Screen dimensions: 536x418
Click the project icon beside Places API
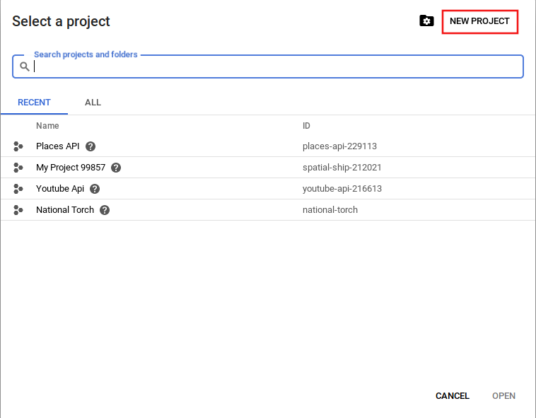[18, 146]
